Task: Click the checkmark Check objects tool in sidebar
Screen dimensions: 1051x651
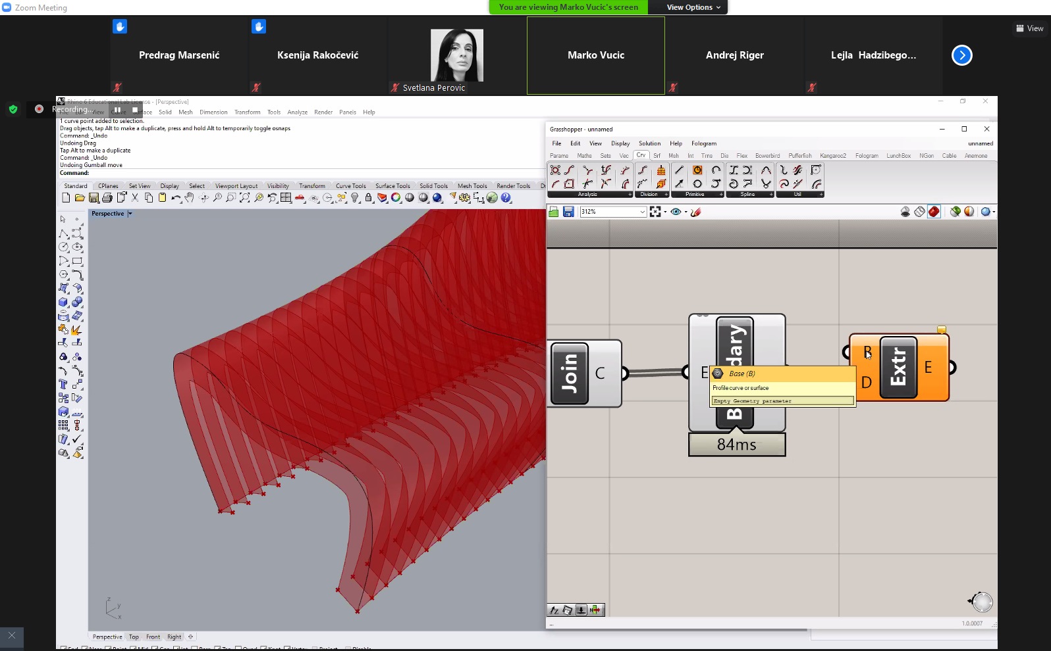Action: (x=77, y=439)
